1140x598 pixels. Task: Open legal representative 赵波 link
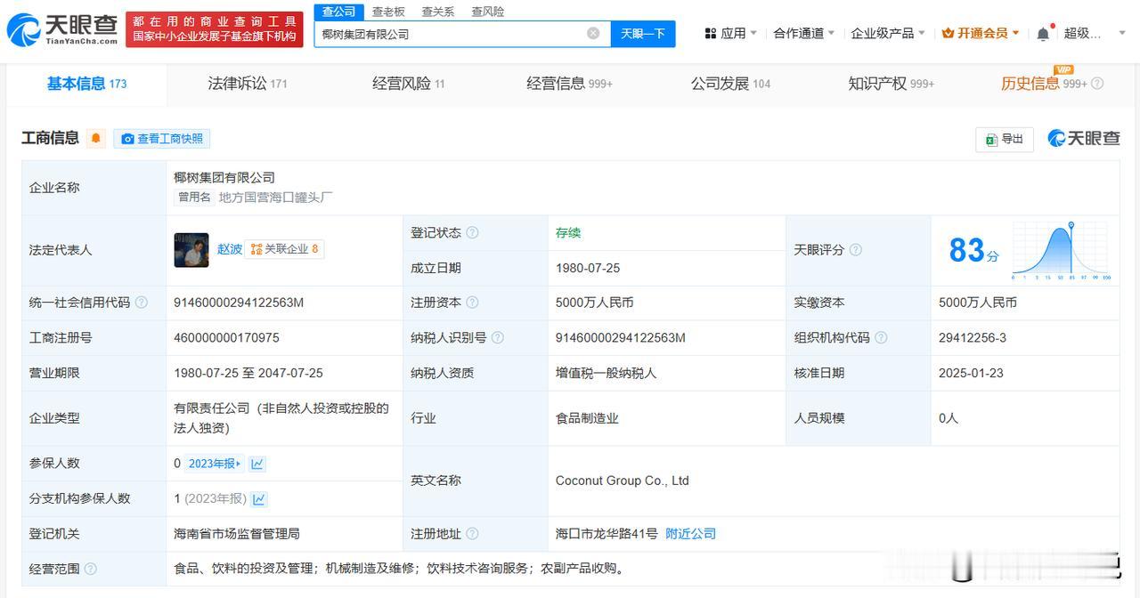[x=230, y=249]
